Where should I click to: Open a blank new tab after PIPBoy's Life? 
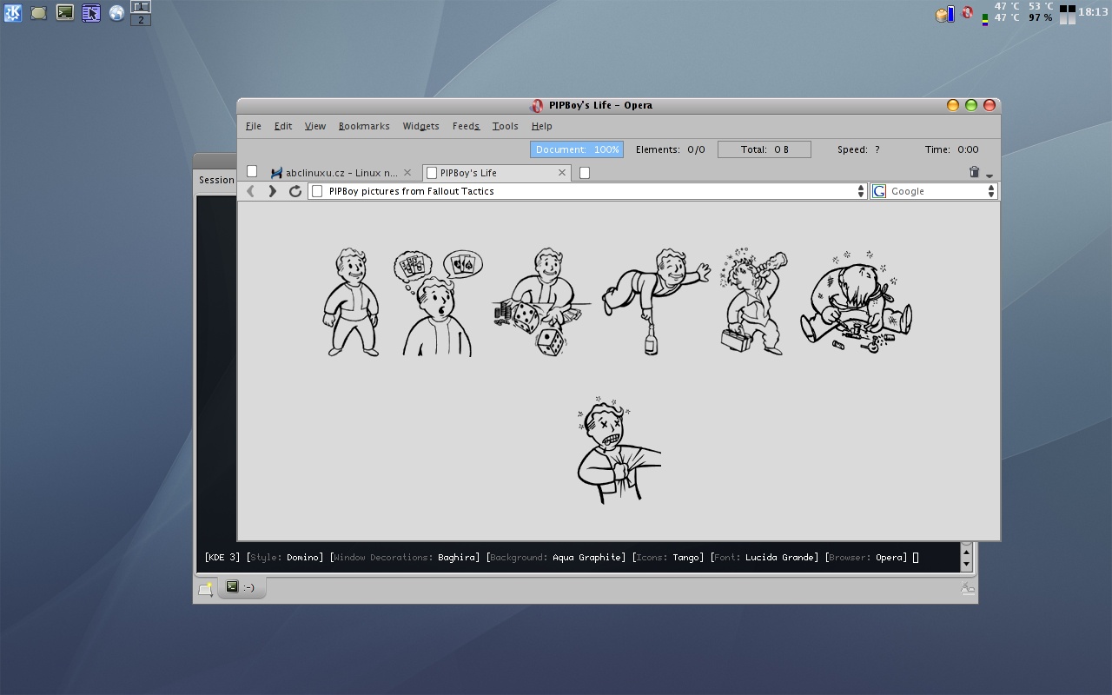[585, 173]
